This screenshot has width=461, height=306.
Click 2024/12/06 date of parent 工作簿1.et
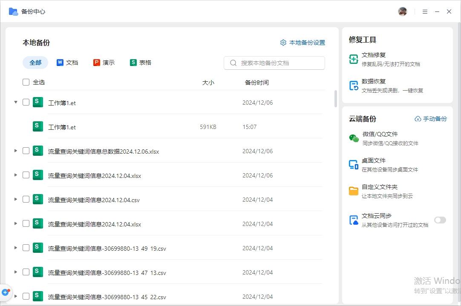[257, 103]
